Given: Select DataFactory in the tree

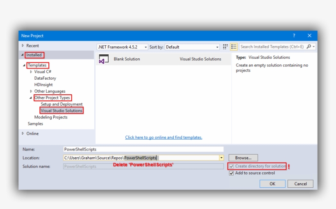Looking at the screenshot, I should 45,78.
